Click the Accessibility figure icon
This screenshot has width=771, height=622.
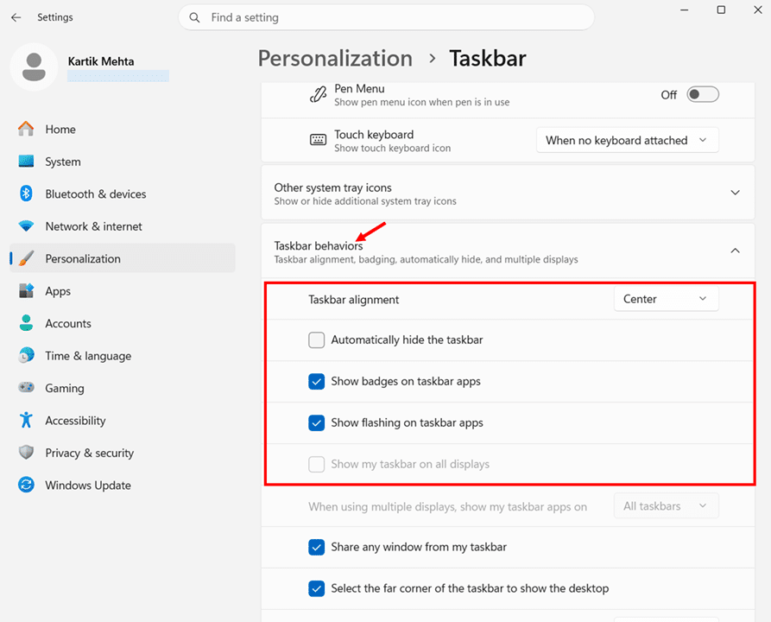[26, 421]
